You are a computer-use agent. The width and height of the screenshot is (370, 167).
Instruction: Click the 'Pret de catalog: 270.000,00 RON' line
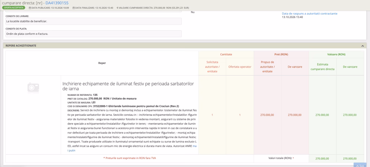(102, 98)
